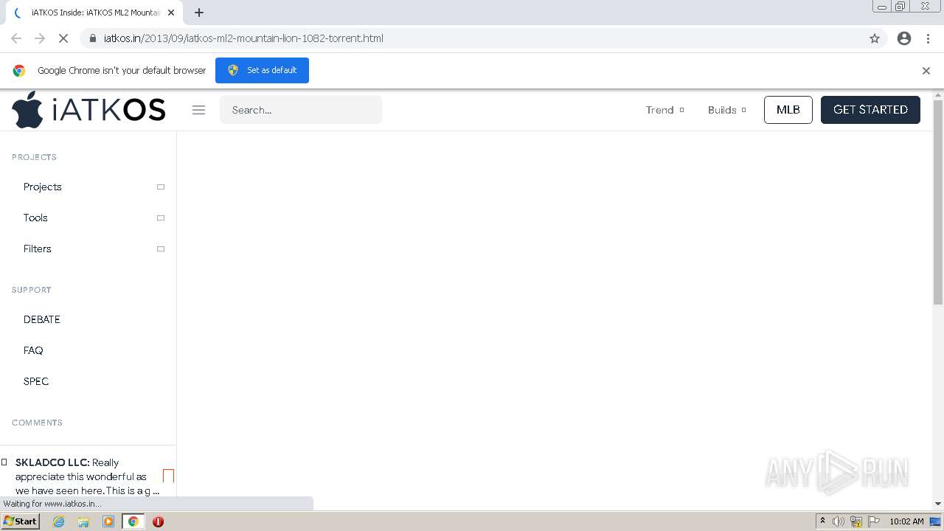Screen dimensions: 944x531
Task: Stop page loading button
Action: coord(63,38)
